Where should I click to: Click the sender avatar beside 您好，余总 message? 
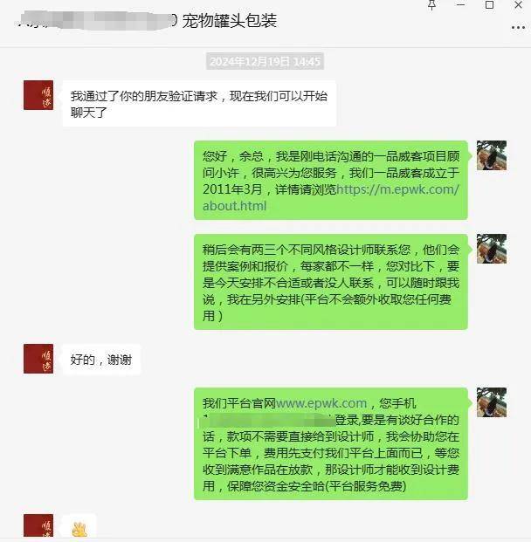pyautogui.click(x=492, y=155)
